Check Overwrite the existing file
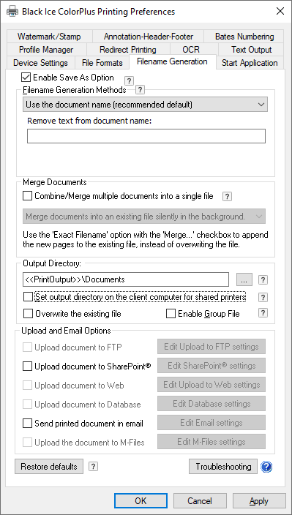 29,314
